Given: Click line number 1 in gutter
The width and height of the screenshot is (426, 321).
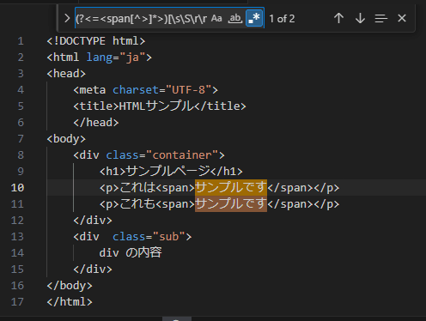Looking at the screenshot, I should [21, 41].
